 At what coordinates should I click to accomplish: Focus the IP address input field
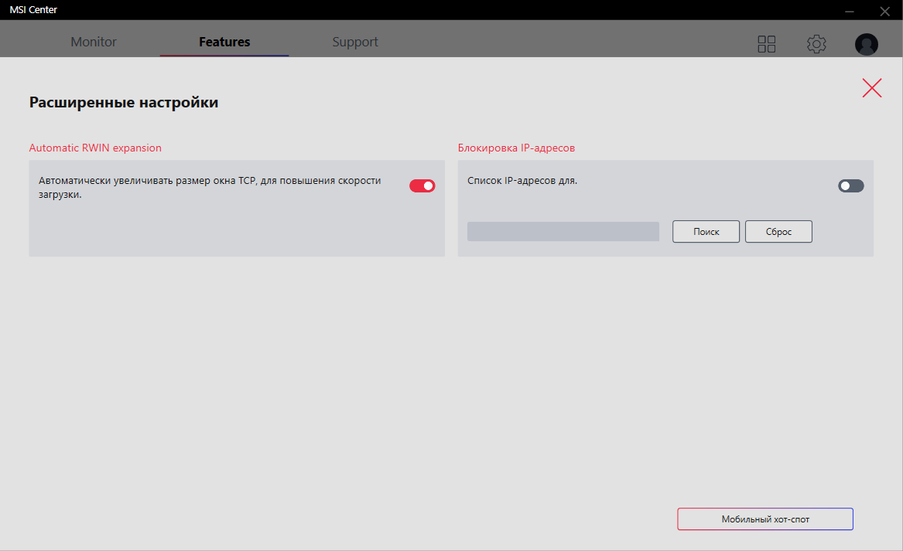[x=563, y=231]
